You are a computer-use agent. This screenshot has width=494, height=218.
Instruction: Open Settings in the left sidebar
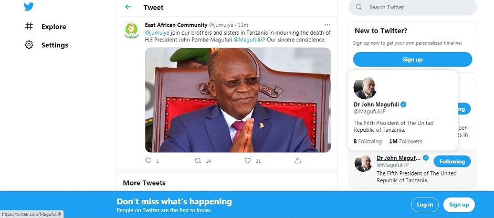tap(55, 45)
